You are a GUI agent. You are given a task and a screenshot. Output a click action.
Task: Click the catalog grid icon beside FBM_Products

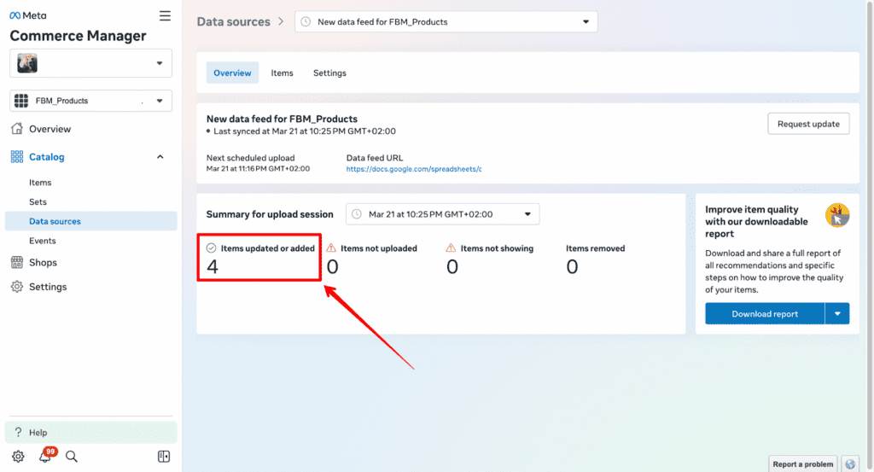tap(21, 101)
